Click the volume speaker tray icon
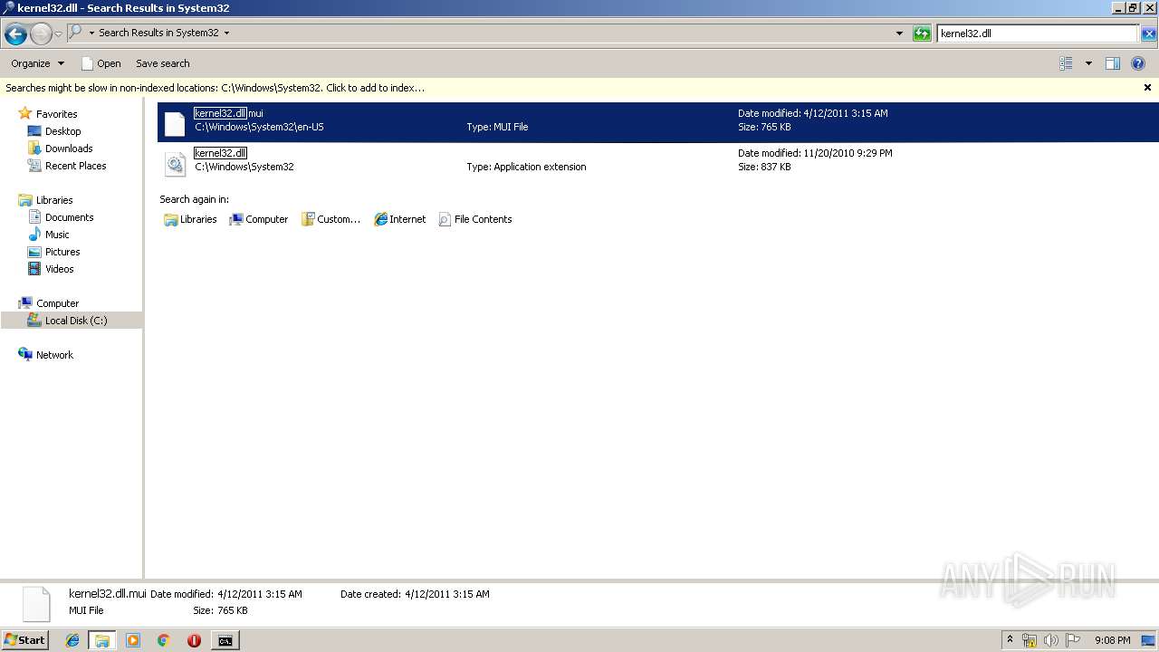The height and width of the screenshot is (652, 1159). pyautogui.click(x=1051, y=640)
